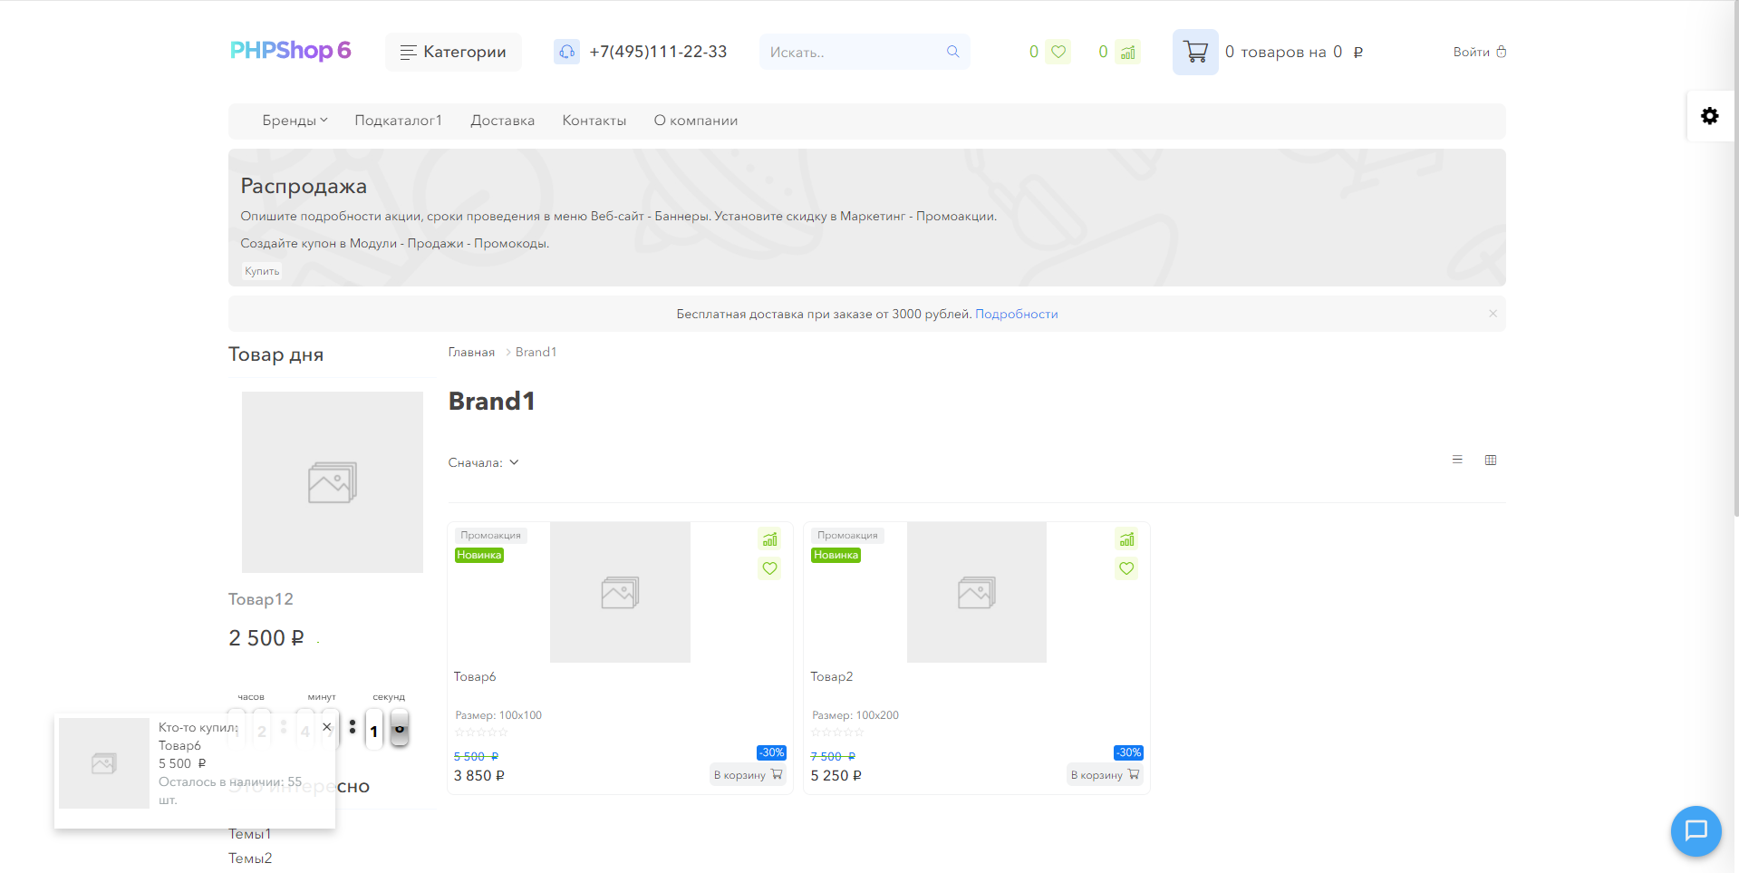Open the wishlist heart icon in header
Viewport: 1739px width, 873px height.
click(1058, 52)
